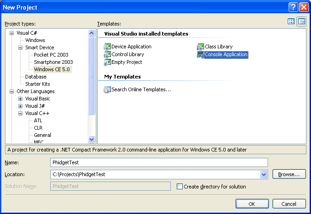Select the Device Application template icon
The width and height of the screenshot is (311, 214).
[108, 47]
